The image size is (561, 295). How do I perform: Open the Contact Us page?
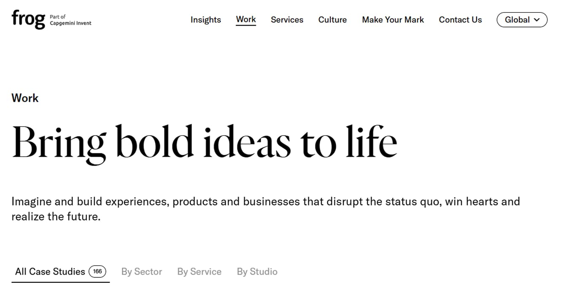460,20
